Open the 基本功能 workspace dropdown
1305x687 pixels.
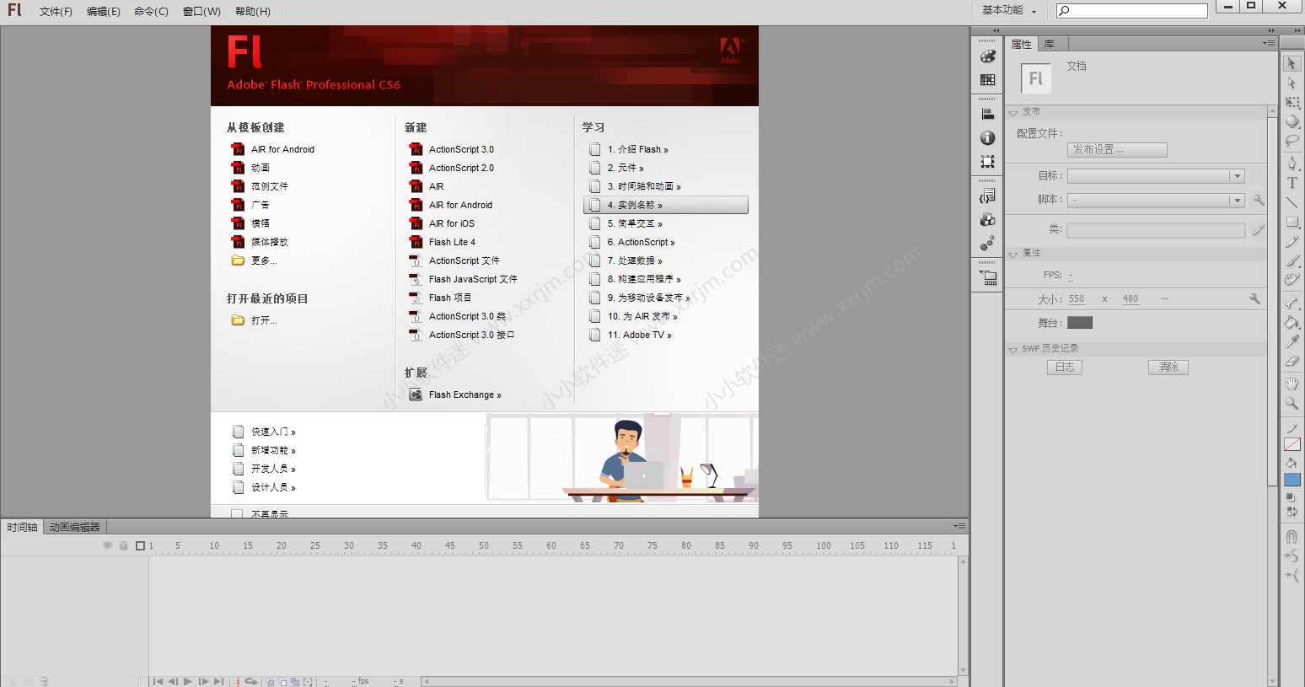pyautogui.click(x=1009, y=10)
